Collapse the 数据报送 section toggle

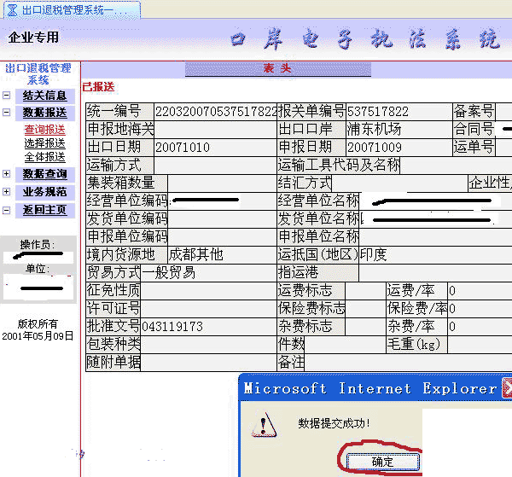(6, 113)
